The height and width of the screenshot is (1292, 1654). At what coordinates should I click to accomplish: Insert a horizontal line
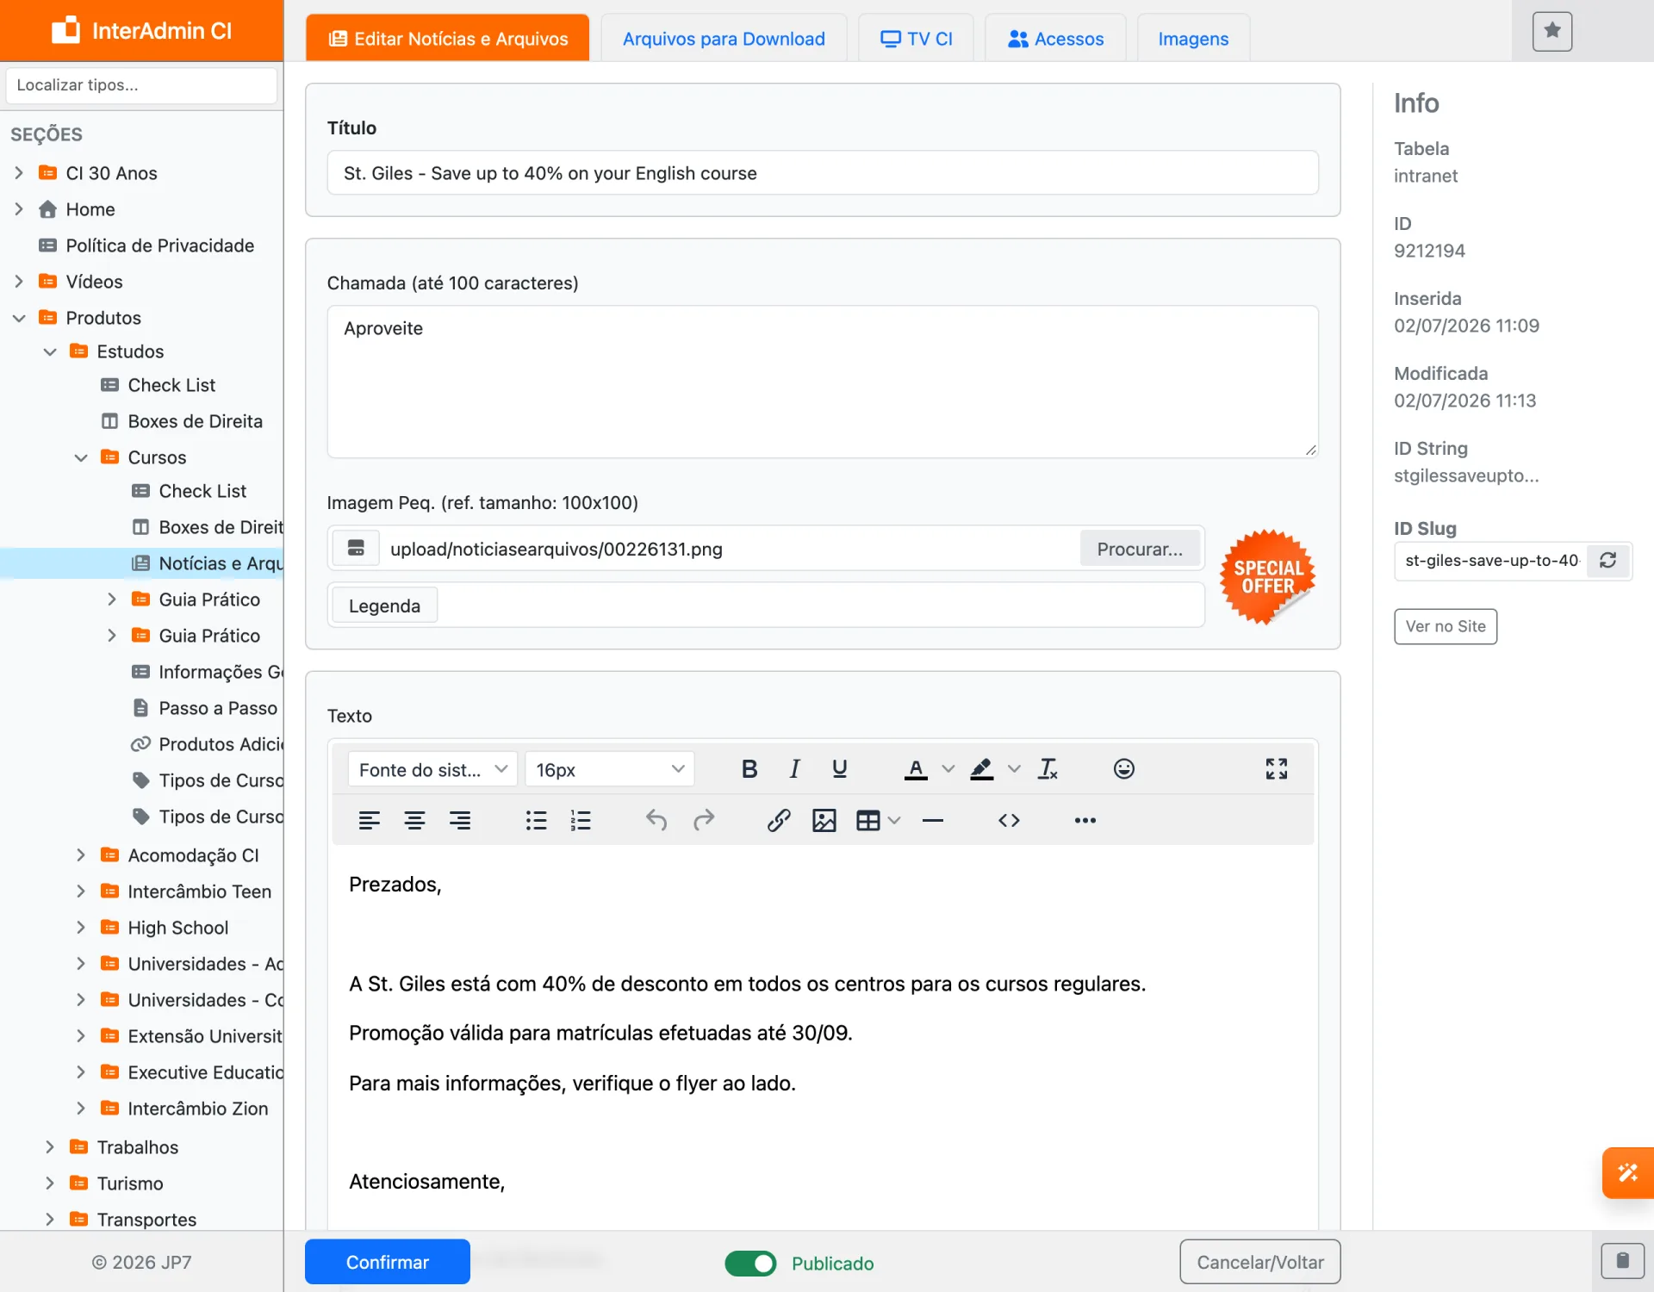click(933, 821)
